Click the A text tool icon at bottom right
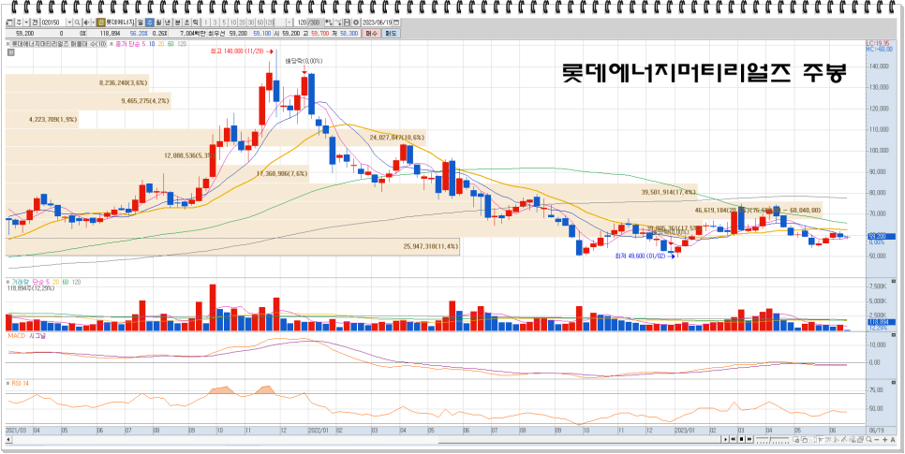This screenshot has height=454, width=905. coord(892,439)
